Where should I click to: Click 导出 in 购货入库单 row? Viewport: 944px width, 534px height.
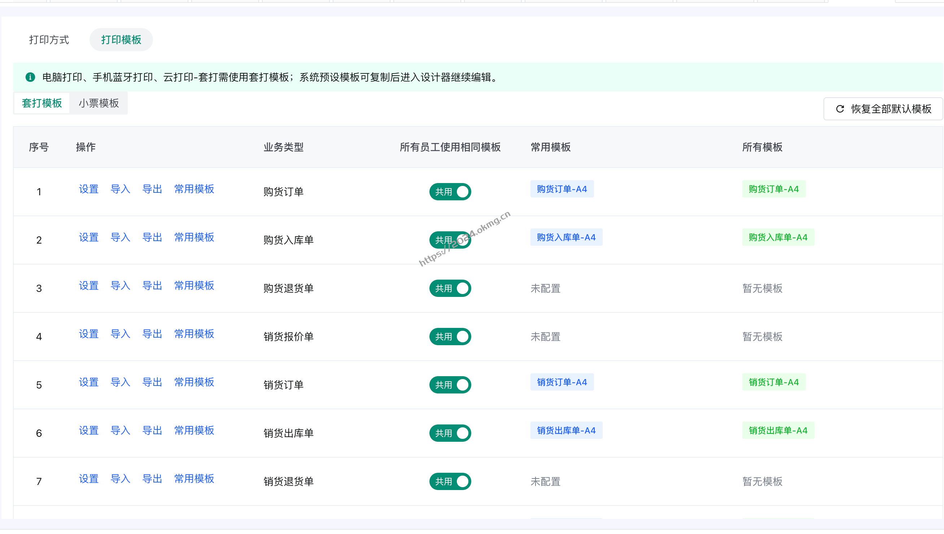152,237
